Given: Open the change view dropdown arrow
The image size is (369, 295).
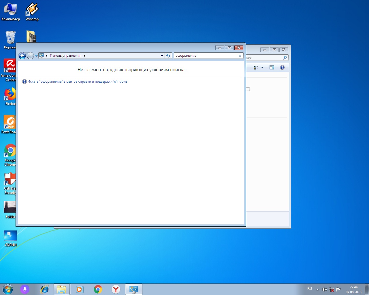Looking at the screenshot, I should click(x=262, y=67).
